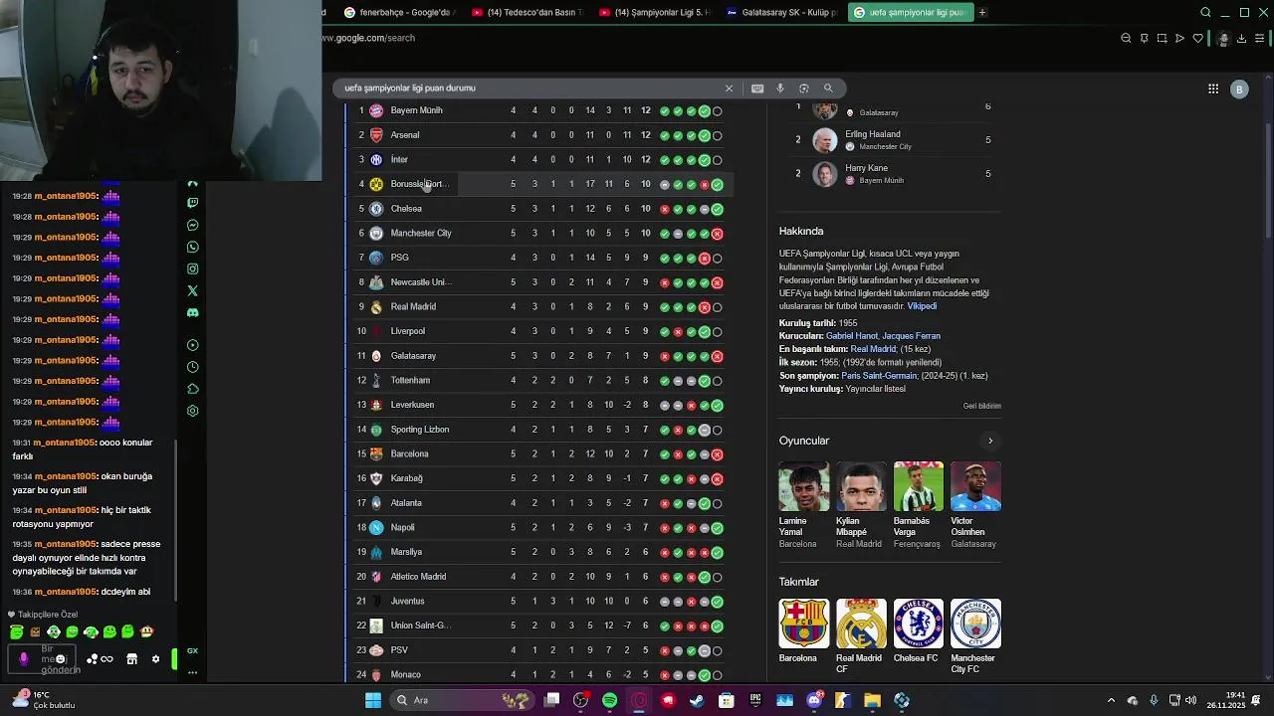Click the pin icon in address bar
Image resolution: width=1274 pixels, height=716 pixels.
click(1144, 39)
